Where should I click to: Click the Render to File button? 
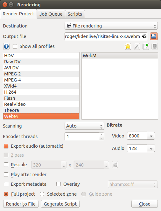pyautogui.click(x=21, y=204)
